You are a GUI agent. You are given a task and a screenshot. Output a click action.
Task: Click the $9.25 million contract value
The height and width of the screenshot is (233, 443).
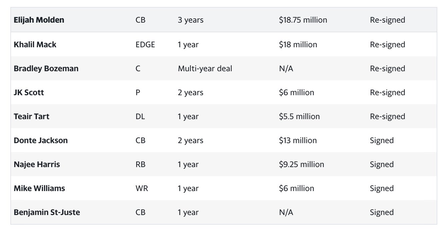pyautogui.click(x=302, y=164)
